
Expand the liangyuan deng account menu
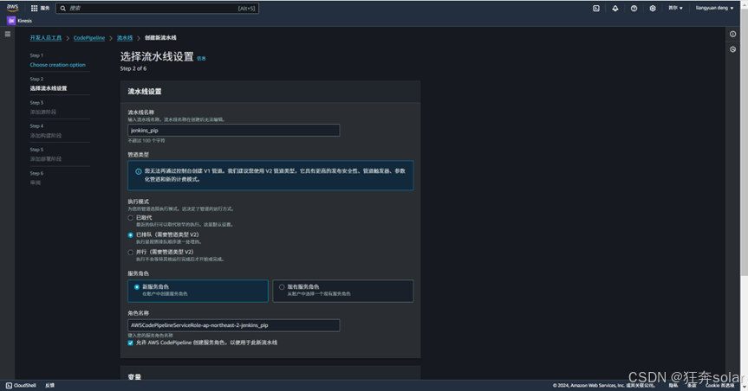click(x=714, y=8)
